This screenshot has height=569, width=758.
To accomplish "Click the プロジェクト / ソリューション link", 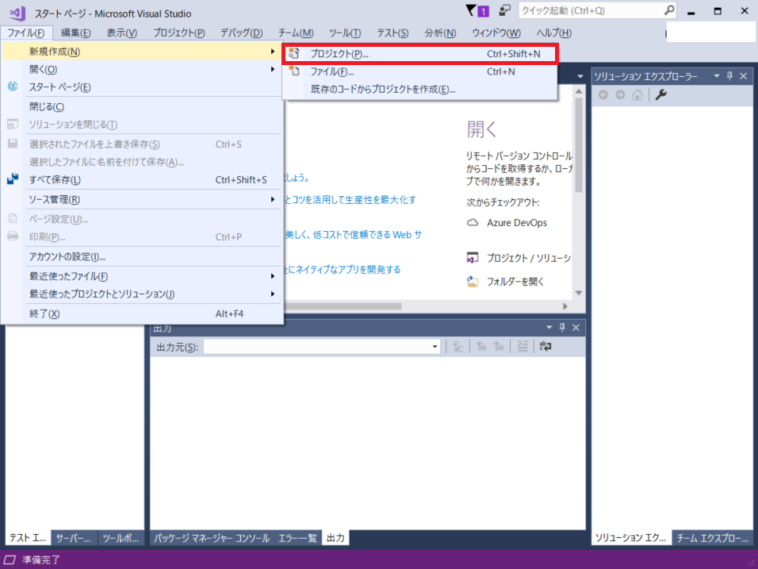I will point(530,258).
